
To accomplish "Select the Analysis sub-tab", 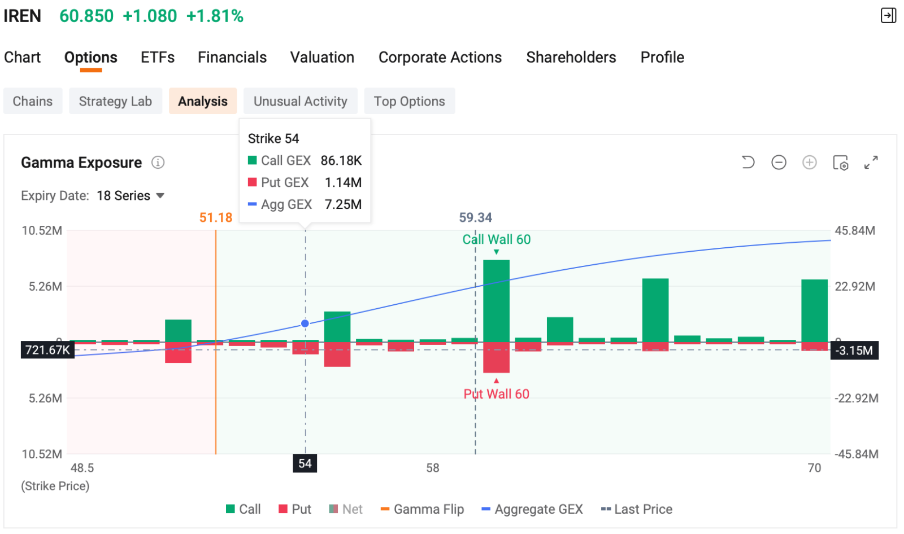I will (203, 101).
